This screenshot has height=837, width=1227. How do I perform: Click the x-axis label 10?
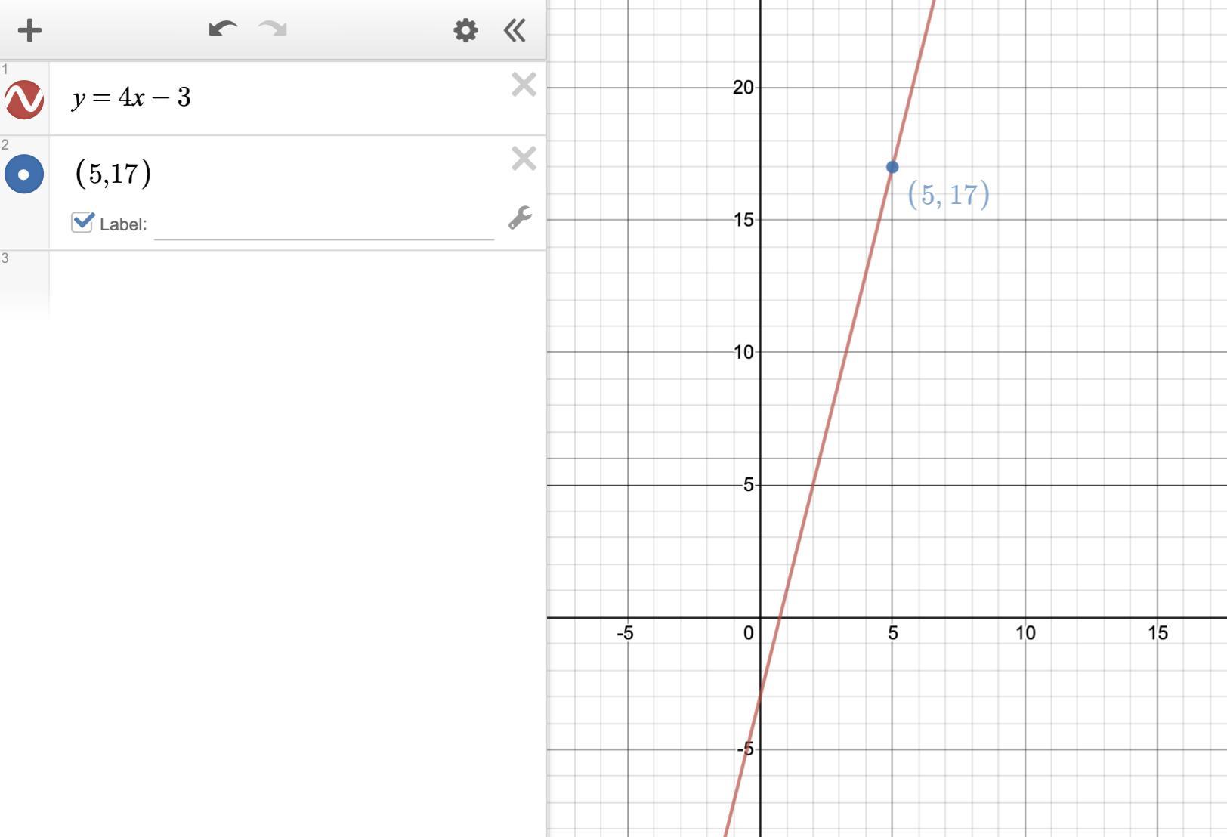coord(1025,633)
